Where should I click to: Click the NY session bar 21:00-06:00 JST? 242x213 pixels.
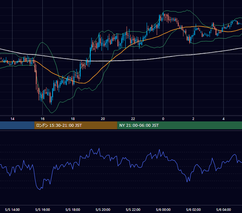[180, 125]
